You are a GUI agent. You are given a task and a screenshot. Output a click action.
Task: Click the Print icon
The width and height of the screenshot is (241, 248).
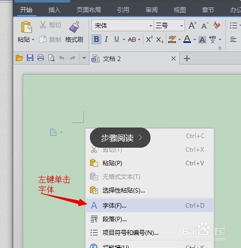pos(40,58)
